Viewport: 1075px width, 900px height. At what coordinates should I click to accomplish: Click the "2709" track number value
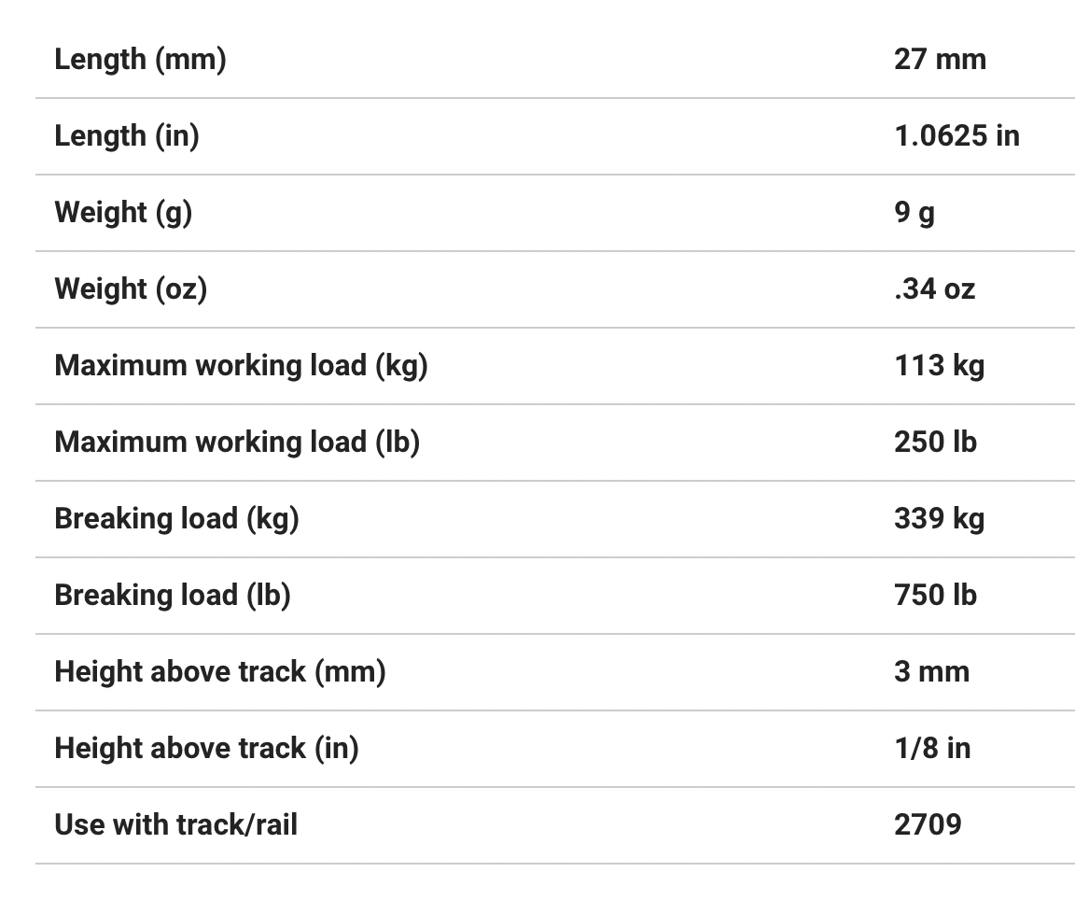(928, 825)
